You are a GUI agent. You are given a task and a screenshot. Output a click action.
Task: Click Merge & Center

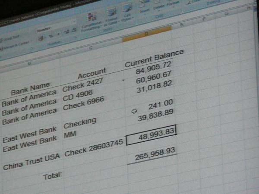[x=15, y=46]
